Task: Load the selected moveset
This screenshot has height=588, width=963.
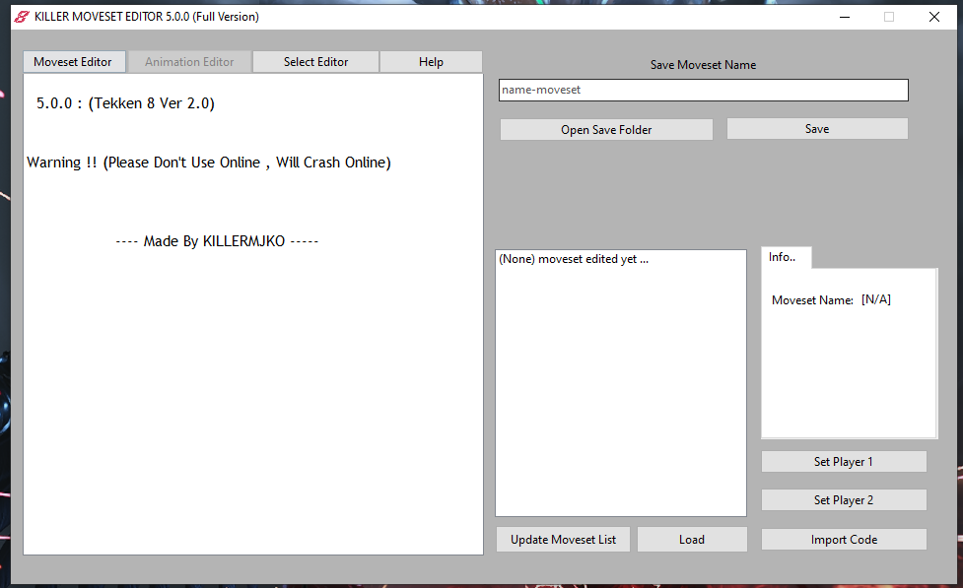Action: [x=692, y=540]
